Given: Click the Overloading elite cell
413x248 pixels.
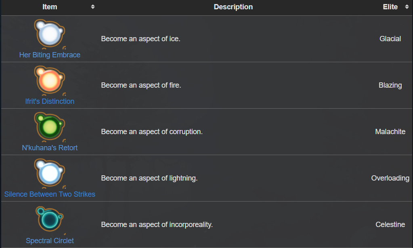Looking at the screenshot, I should 390,178.
